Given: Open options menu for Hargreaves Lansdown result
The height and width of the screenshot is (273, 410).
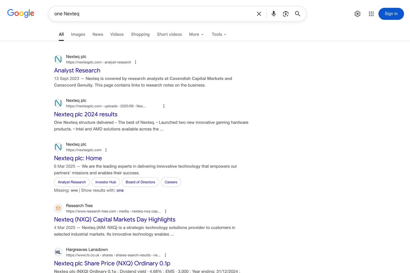Looking at the screenshot, I should (x=165, y=255).
